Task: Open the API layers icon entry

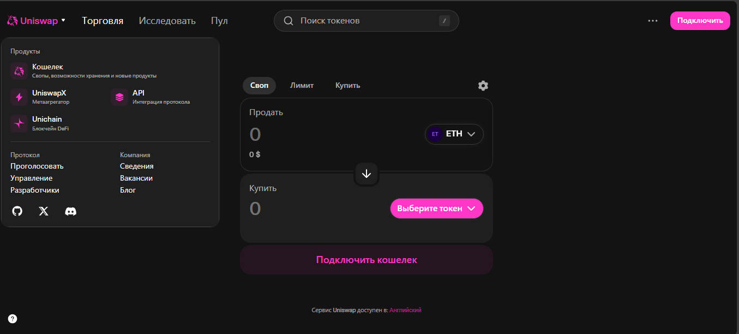Action: 119,97
